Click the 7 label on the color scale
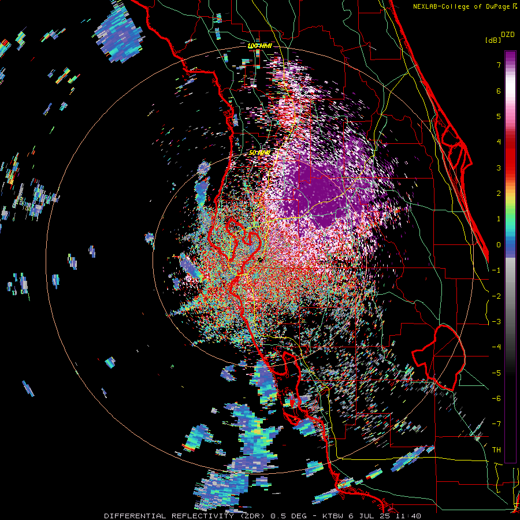 pos(499,65)
